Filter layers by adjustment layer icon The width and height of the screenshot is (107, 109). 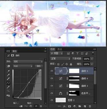point(73,53)
